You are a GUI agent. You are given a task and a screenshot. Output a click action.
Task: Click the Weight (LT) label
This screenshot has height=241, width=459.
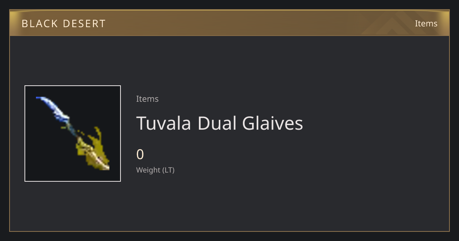(x=155, y=170)
